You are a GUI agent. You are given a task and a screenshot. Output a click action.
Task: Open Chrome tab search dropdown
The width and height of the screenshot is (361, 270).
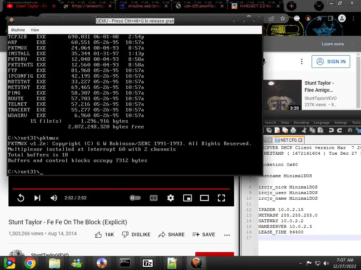coord(319,6)
